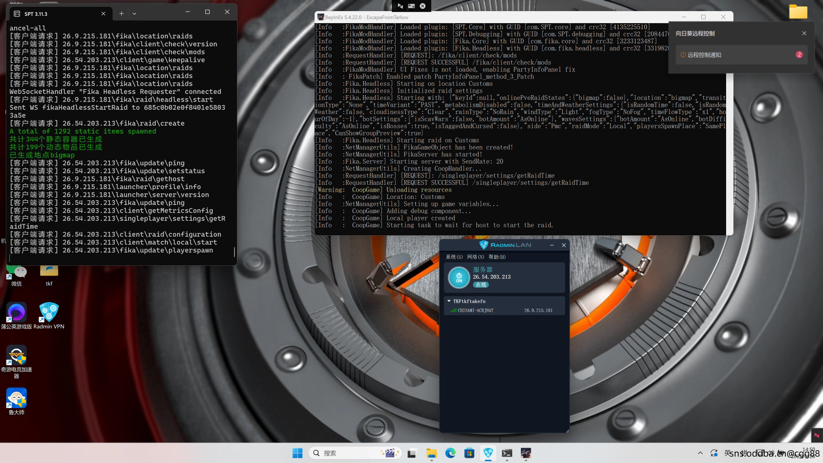
Task: Select the SPT 3.11.3 terminal tab
Action: tap(60, 14)
